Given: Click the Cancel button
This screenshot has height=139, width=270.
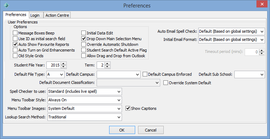Looking at the screenshot, I should 151,130.
